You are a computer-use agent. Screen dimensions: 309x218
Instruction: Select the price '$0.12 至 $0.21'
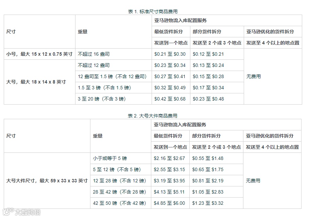[208, 54]
